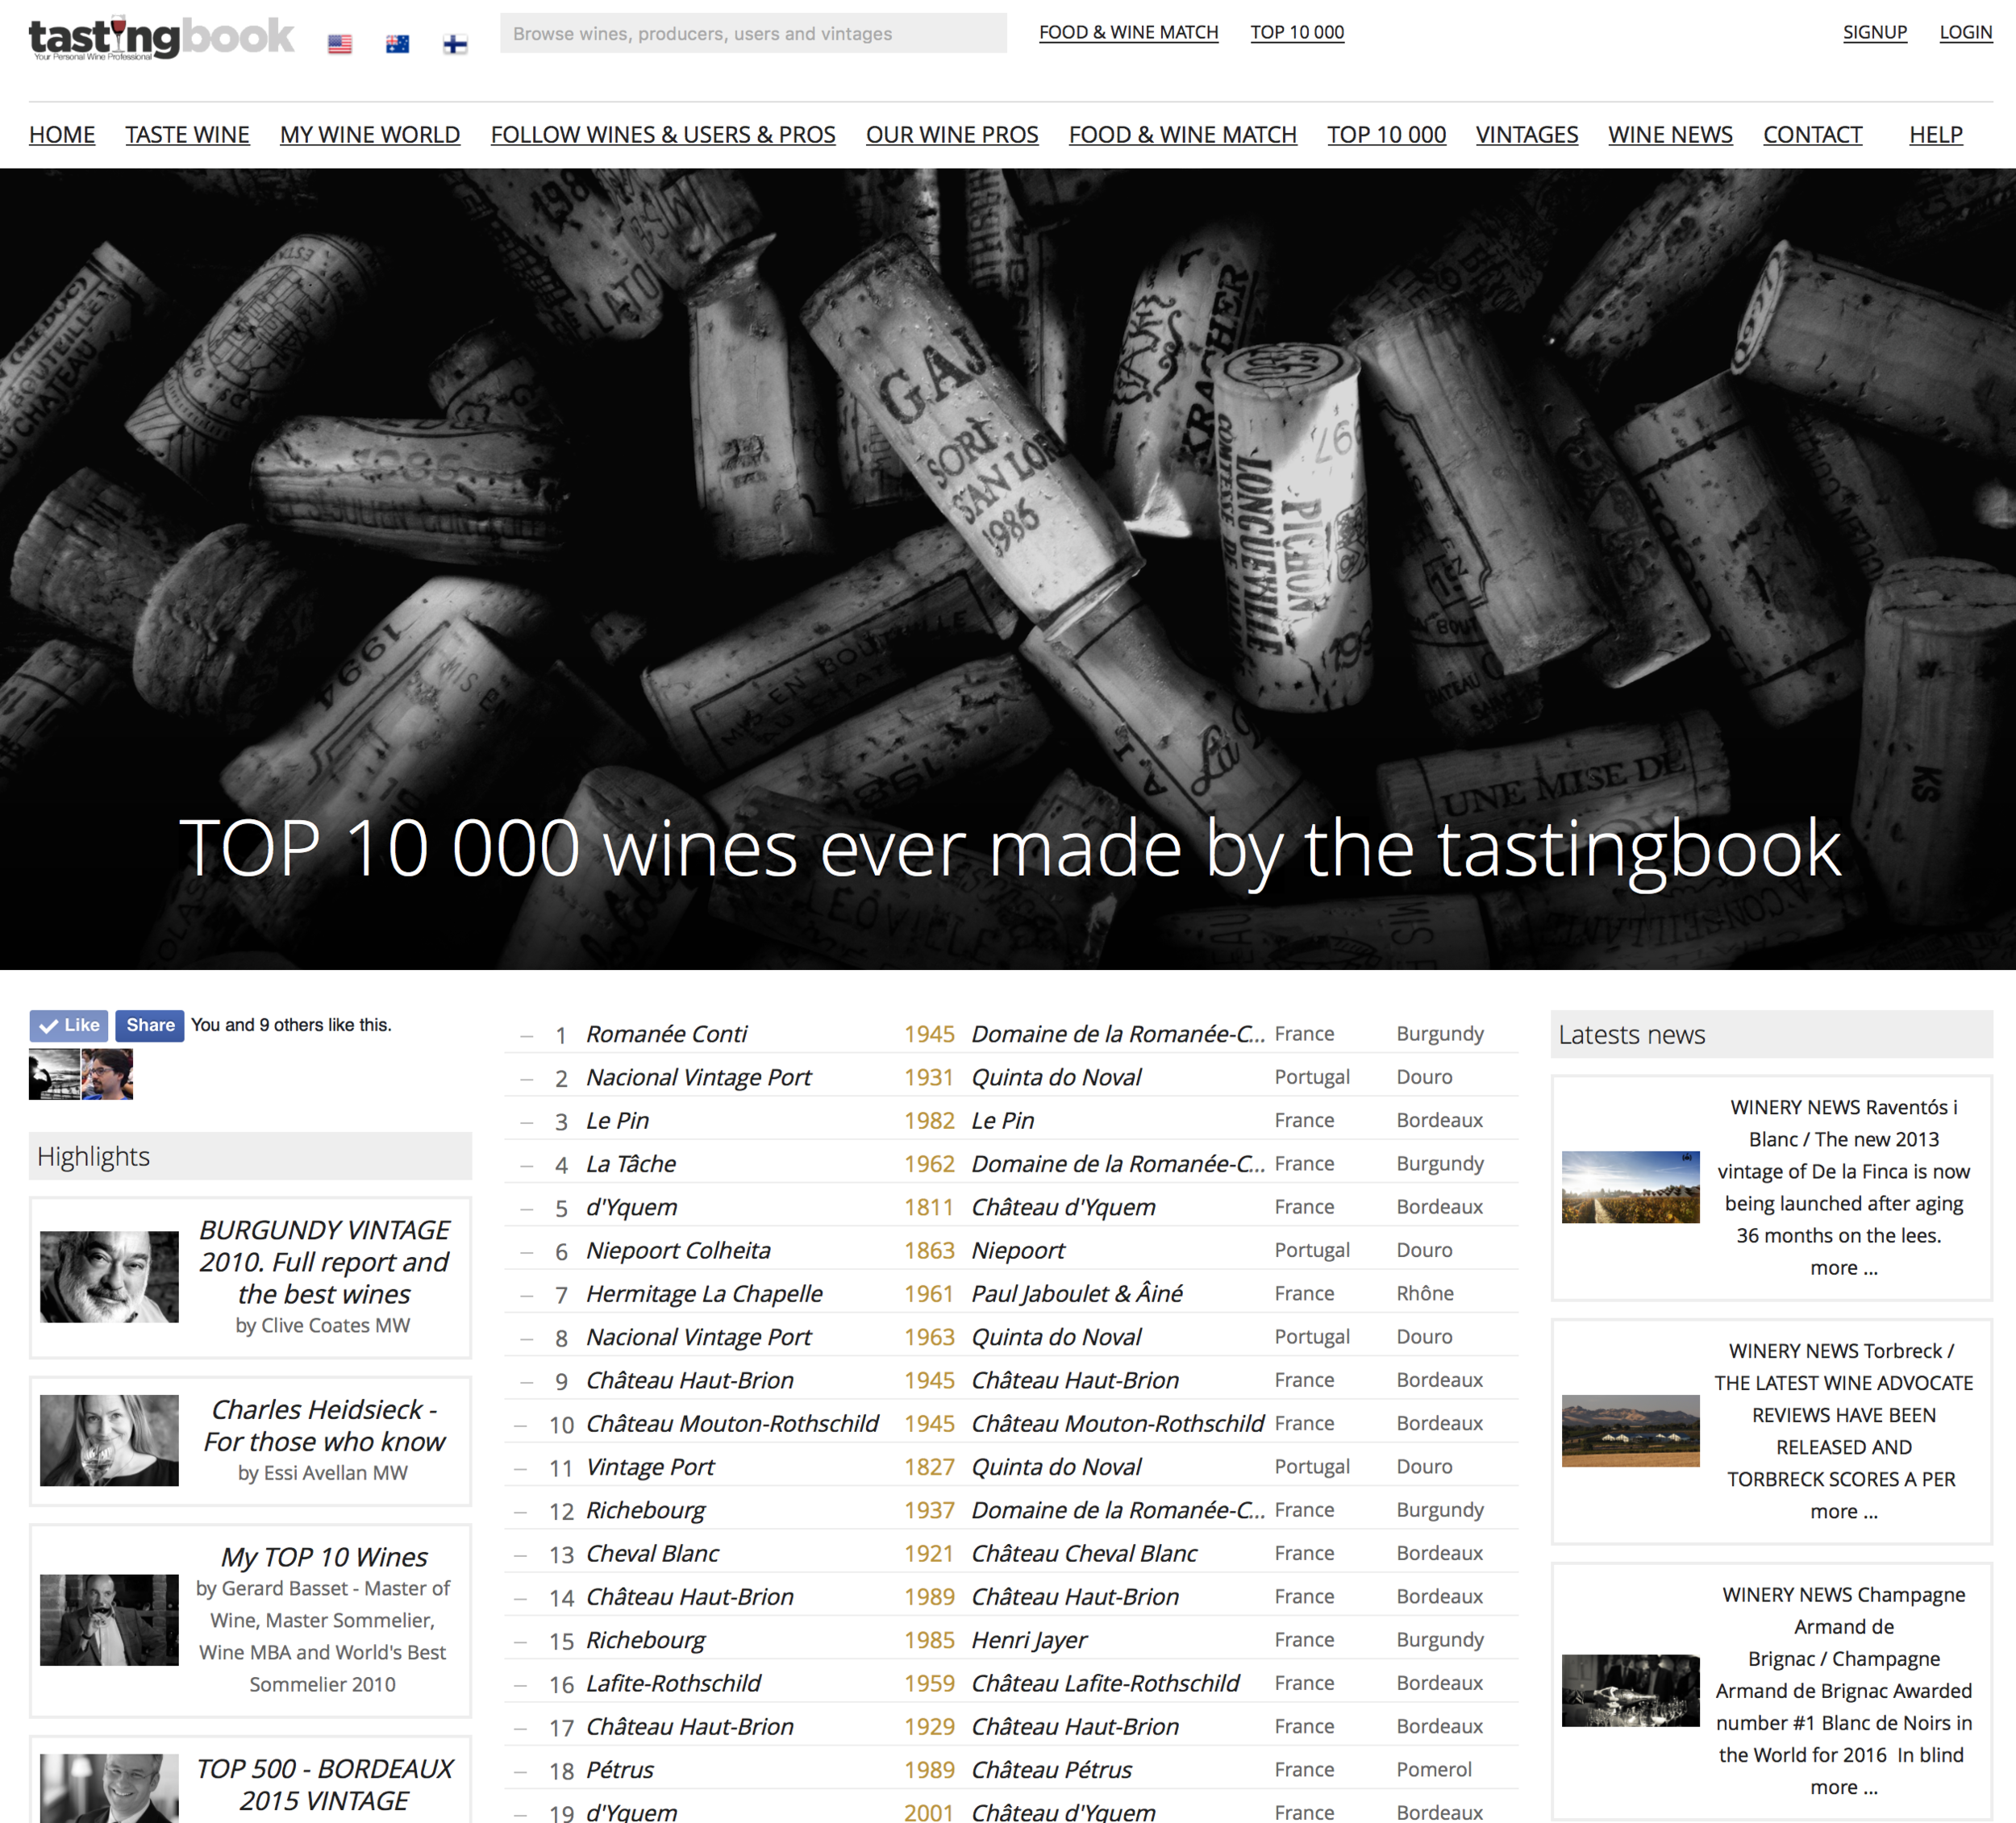Open Romanée Conti 1945 wine entry
The image size is (2016, 1823).
[666, 1034]
